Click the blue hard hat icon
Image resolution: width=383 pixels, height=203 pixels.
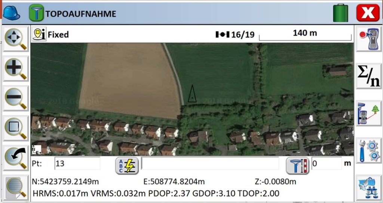click(11, 13)
